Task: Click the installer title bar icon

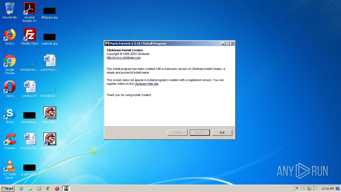Action: [x=107, y=43]
